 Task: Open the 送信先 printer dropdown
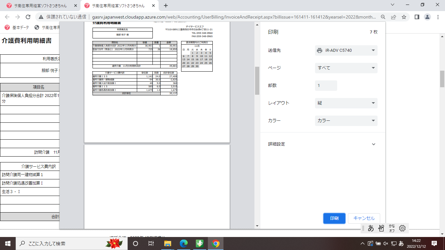coord(346,50)
